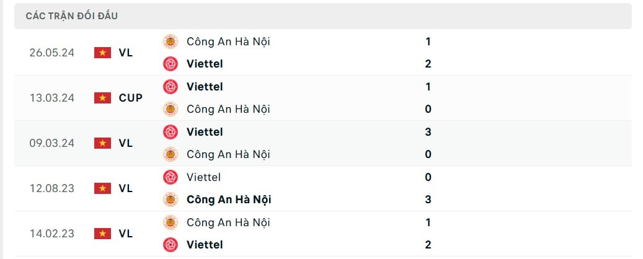Select bold Viettel name in 09.03.24 match
Screen dimensions: 643x259
click(x=205, y=132)
